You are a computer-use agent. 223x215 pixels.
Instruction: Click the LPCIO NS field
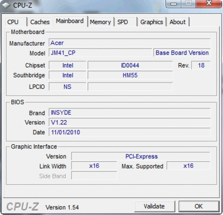point(68,87)
